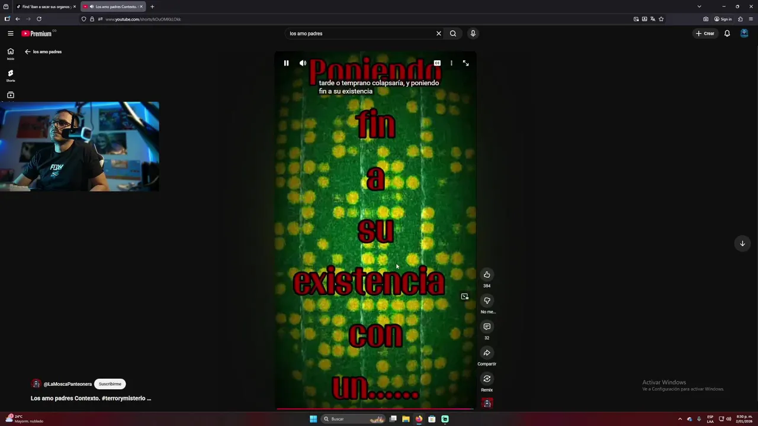Open the sound source thumbnail below Remix

click(487, 404)
